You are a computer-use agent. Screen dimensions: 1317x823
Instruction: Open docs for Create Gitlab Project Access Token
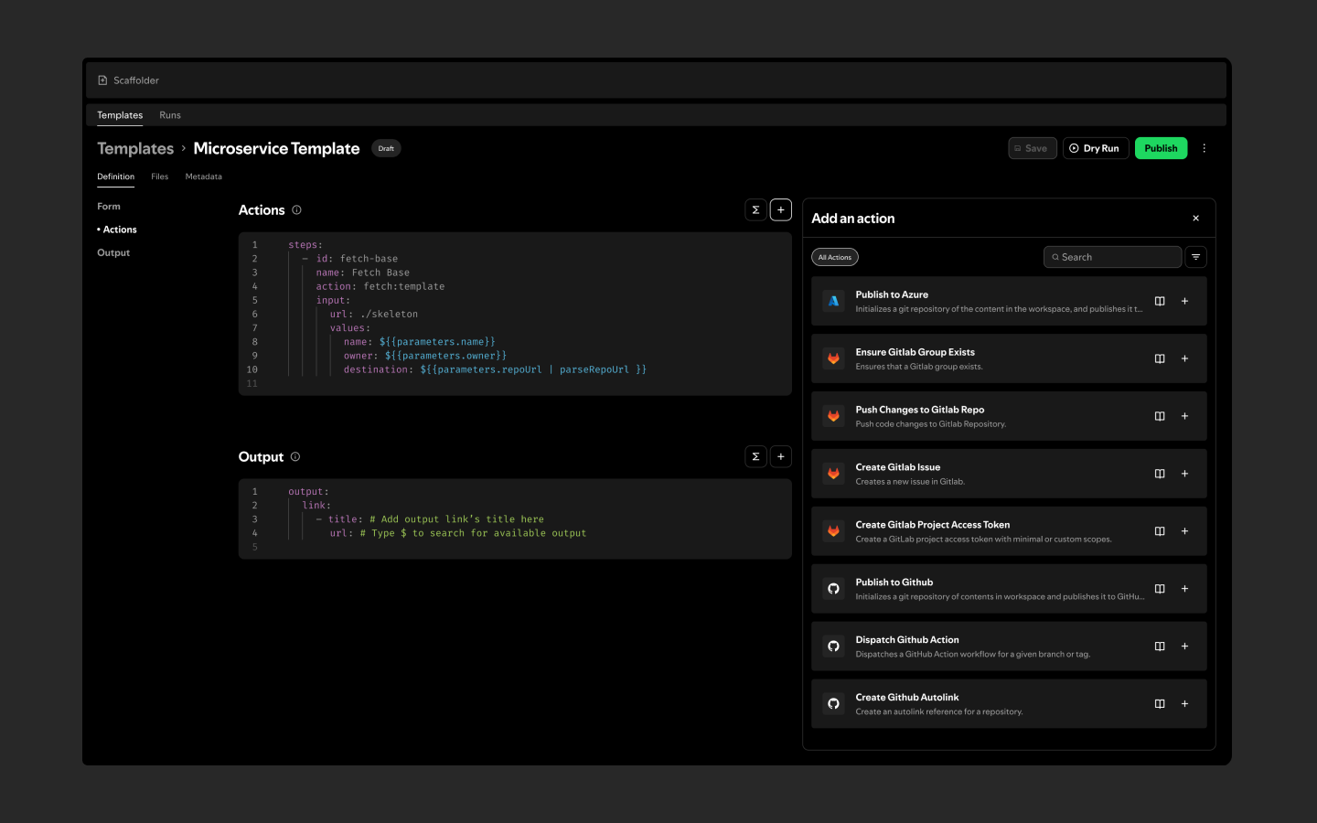coord(1160,531)
